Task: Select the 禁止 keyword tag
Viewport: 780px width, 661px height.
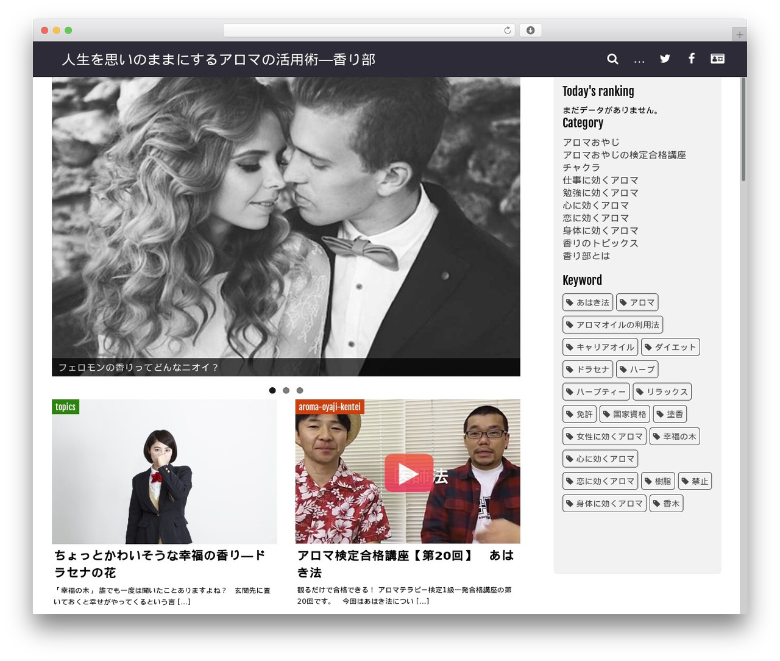Action: point(695,481)
